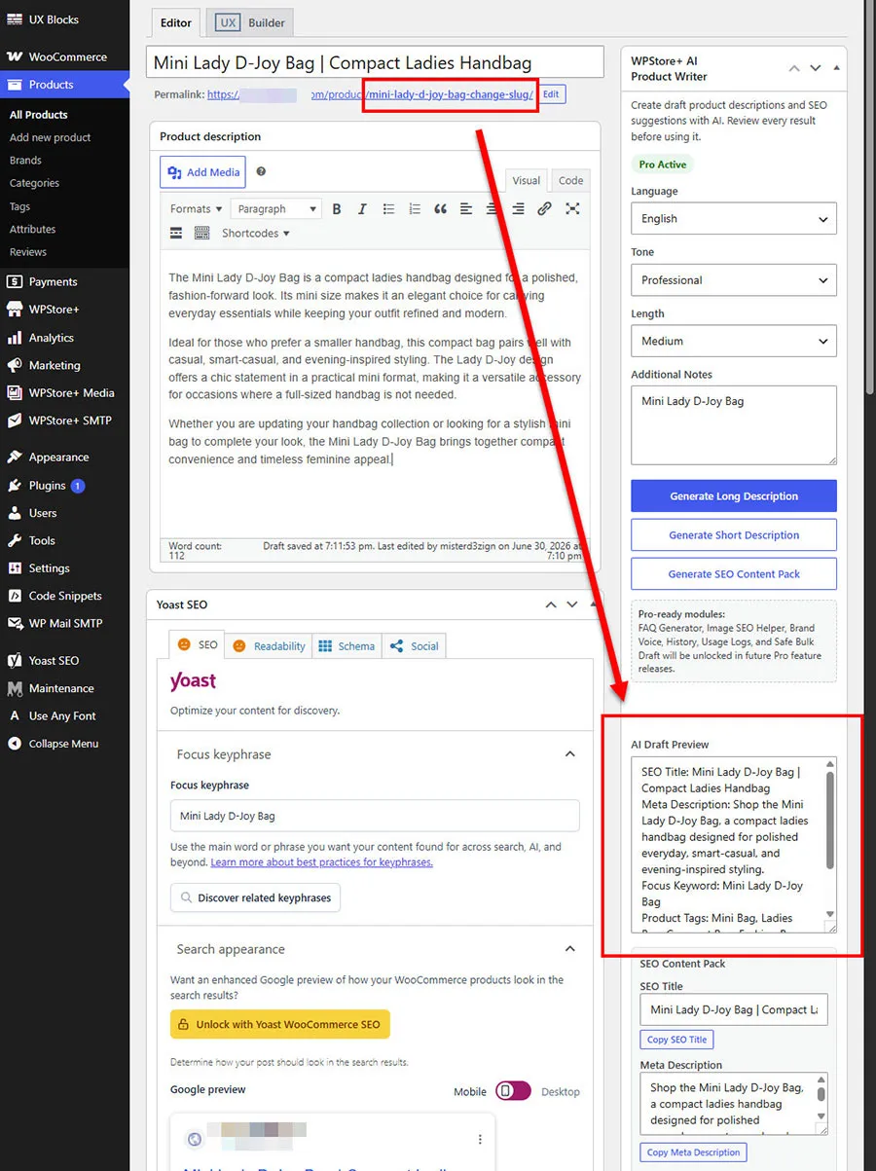Enter fullscreen distraction-free editor mode
This screenshot has width=876, height=1171.
coord(572,208)
